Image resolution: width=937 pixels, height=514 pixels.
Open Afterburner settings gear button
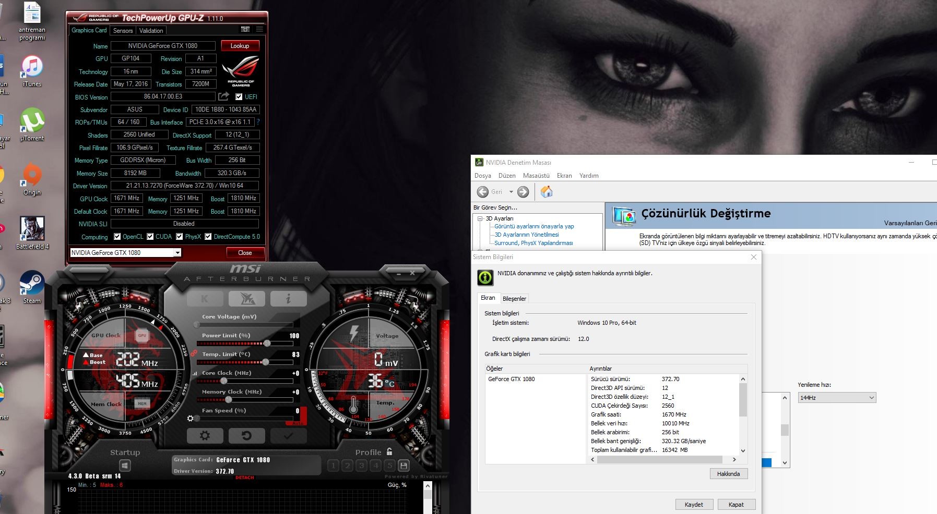coord(205,436)
